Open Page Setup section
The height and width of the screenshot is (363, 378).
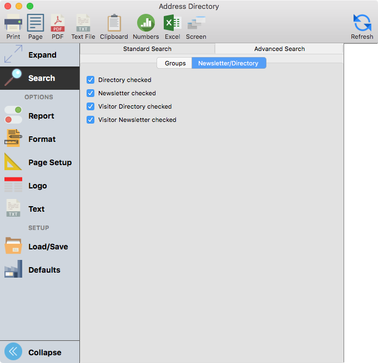(39, 162)
